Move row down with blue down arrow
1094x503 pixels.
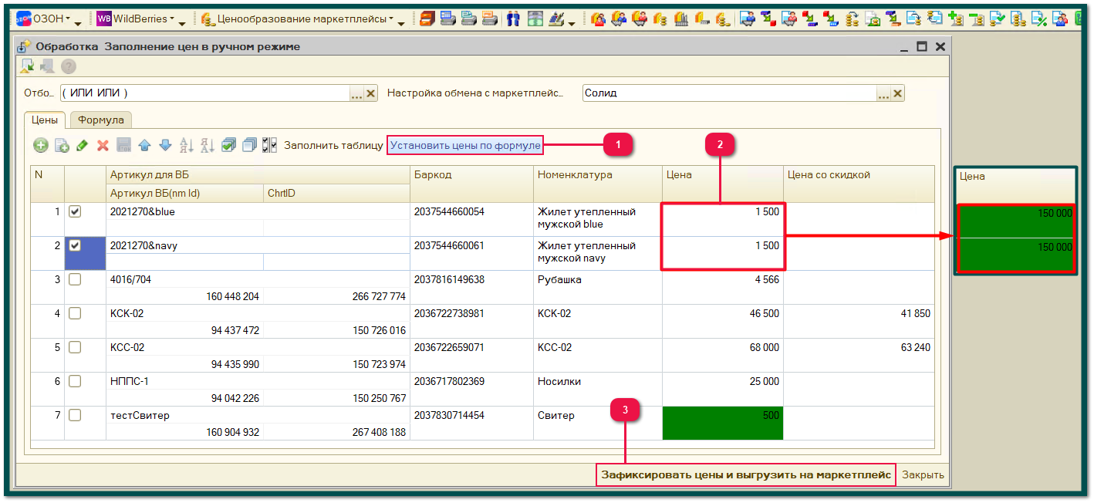click(x=165, y=145)
